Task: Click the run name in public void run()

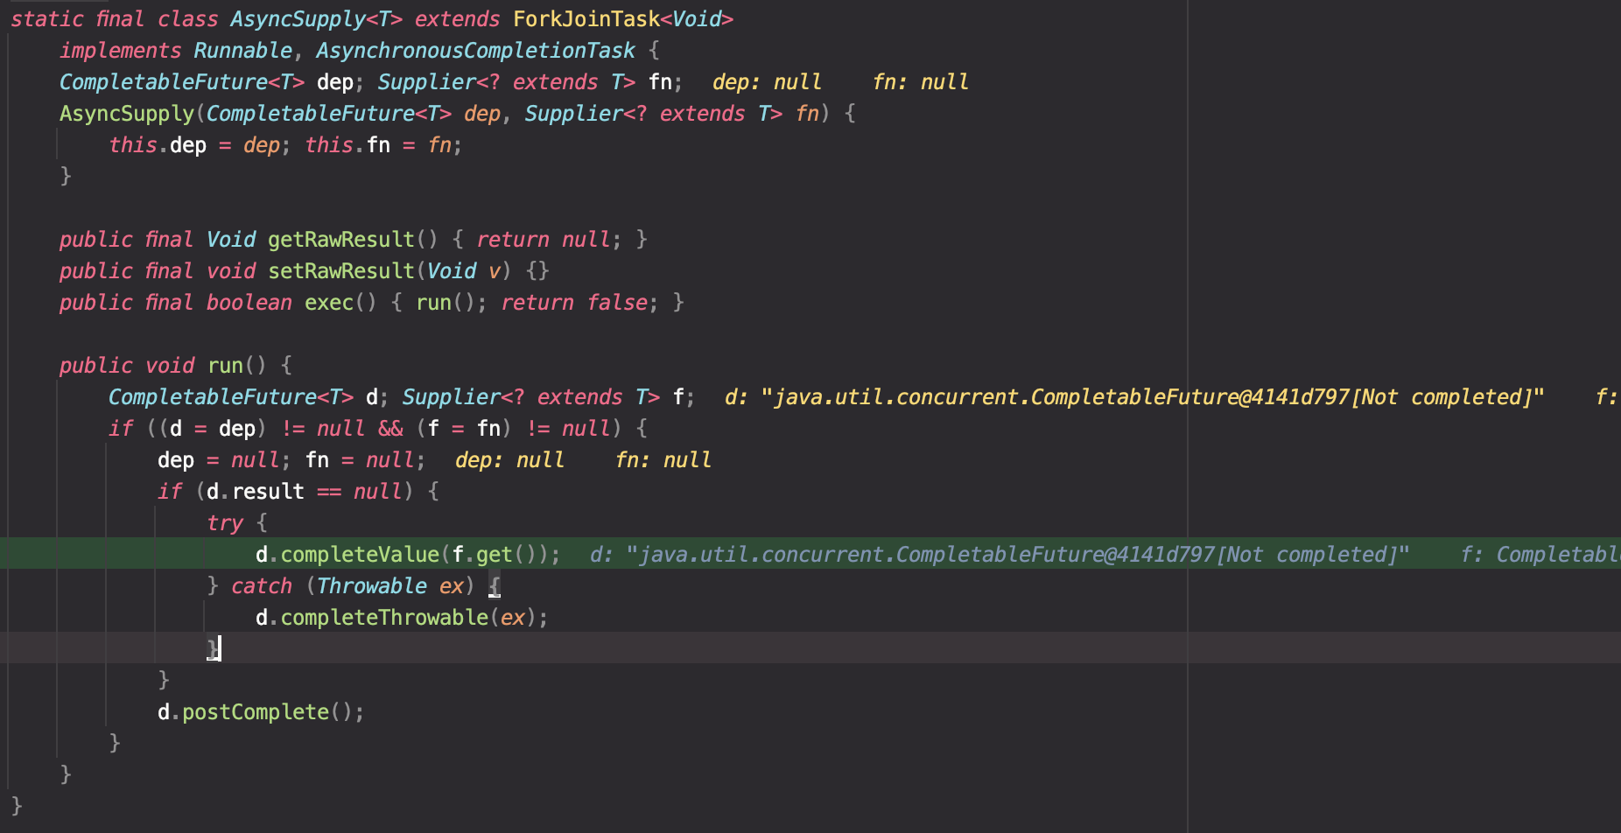Action: point(225,366)
